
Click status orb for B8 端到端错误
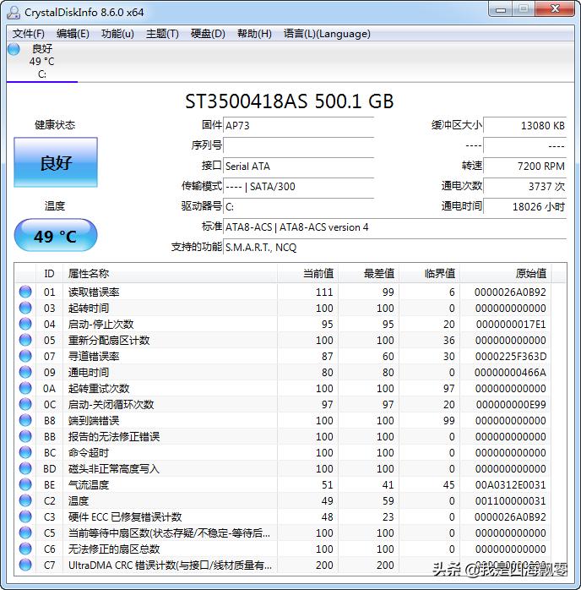(25, 420)
